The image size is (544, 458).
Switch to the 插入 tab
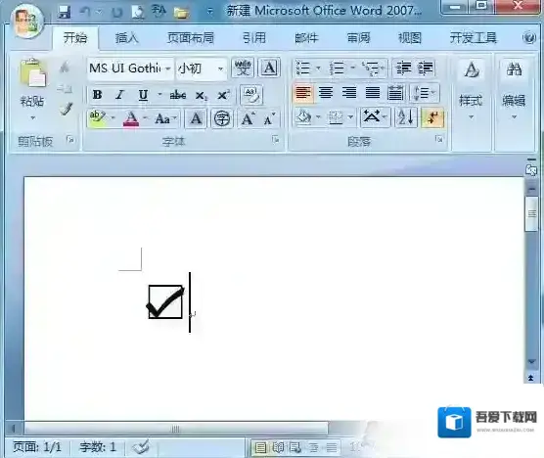click(x=126, y=37)
